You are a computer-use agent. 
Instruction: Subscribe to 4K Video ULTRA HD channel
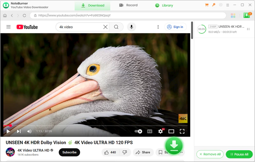pos(69,152)
